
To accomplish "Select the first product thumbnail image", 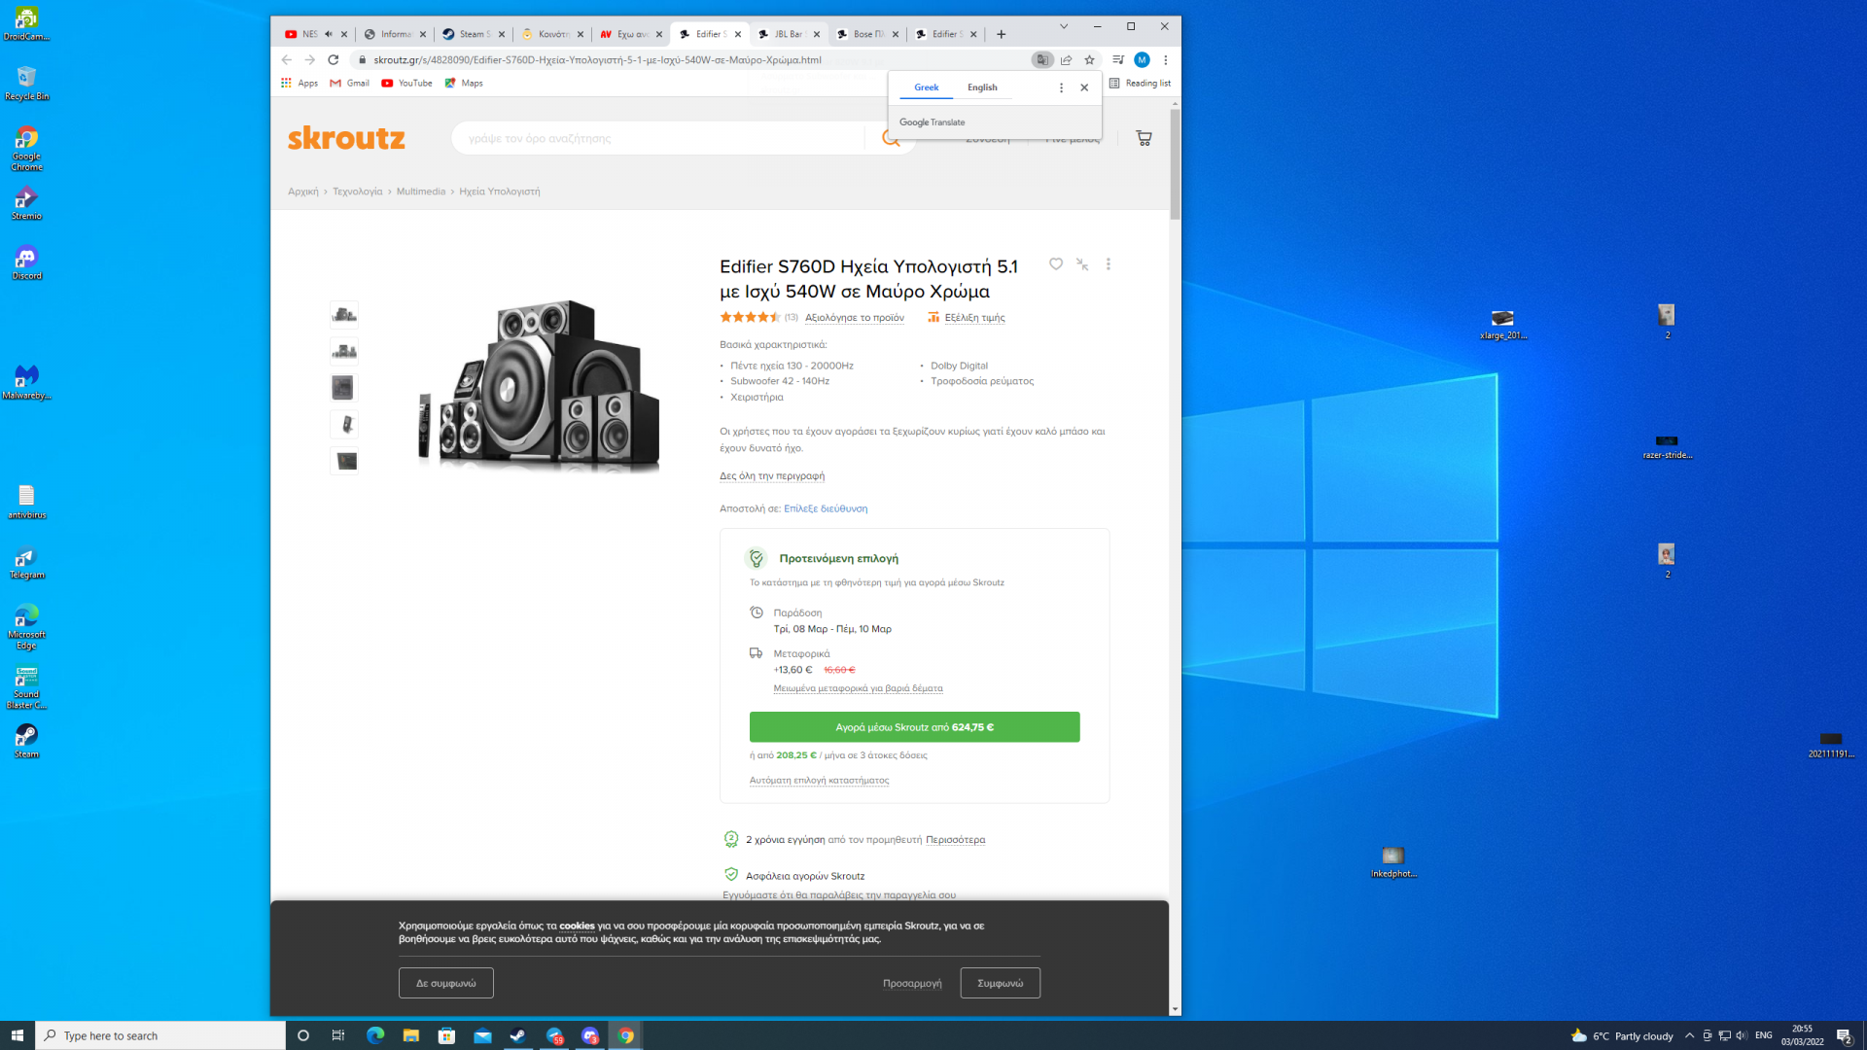I will (344, 314).
